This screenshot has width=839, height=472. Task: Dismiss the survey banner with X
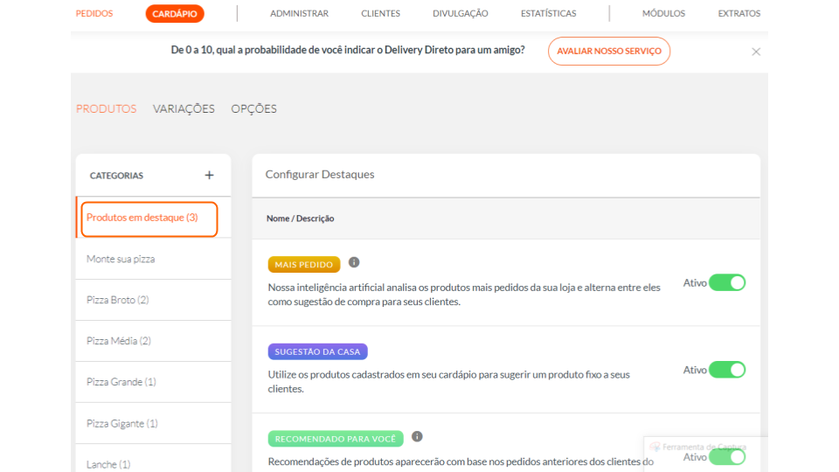coord(755,52)
